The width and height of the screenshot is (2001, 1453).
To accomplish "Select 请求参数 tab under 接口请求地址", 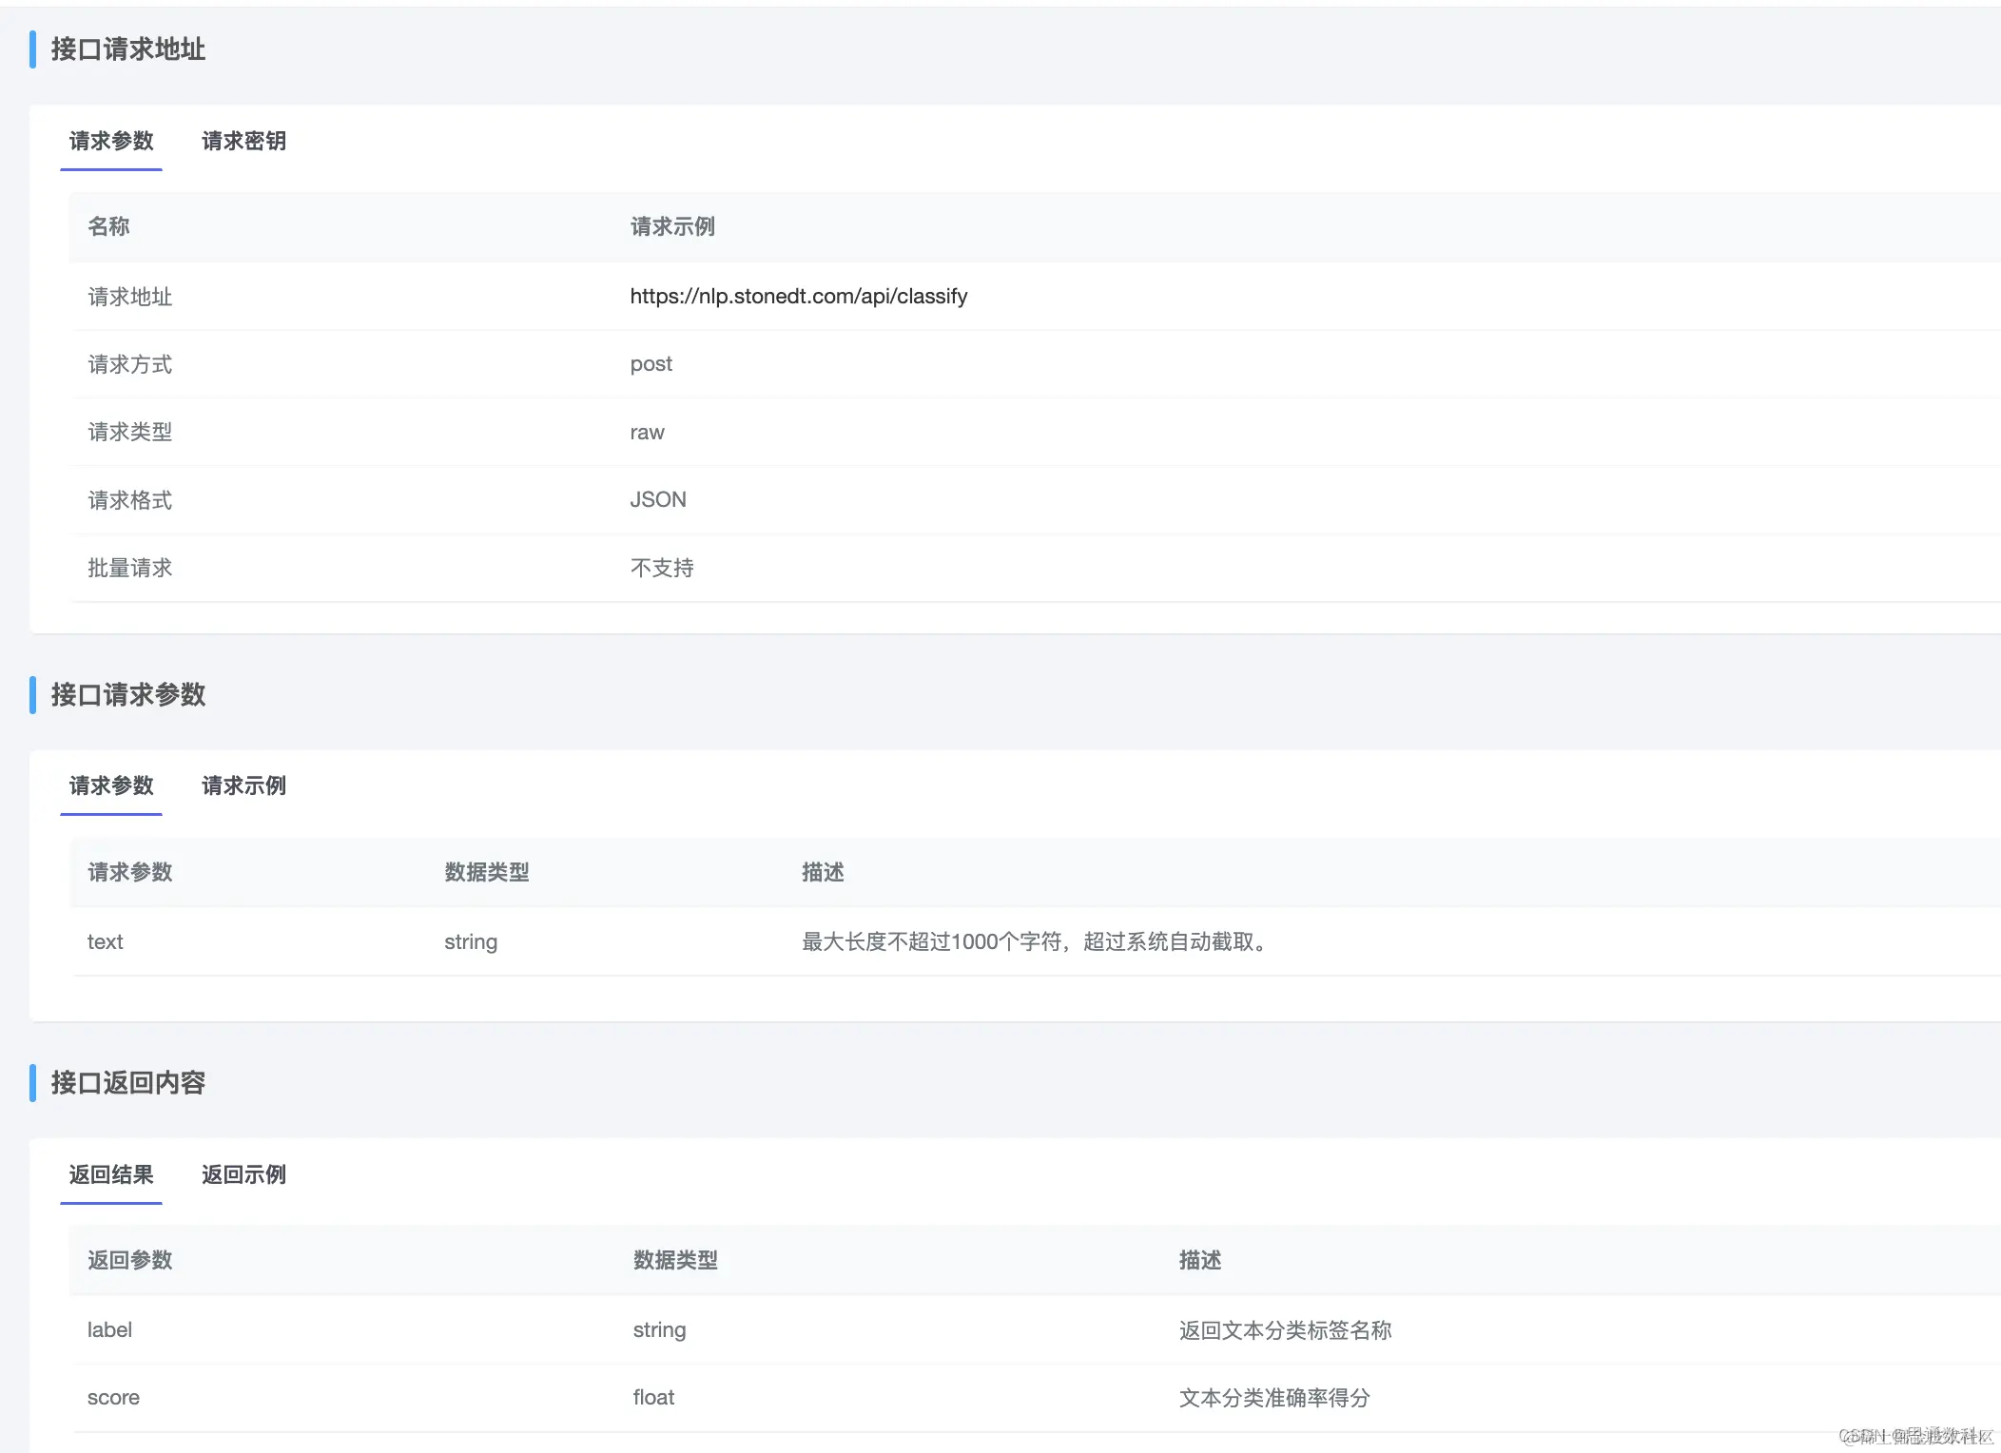I will (x=111, y=141).
